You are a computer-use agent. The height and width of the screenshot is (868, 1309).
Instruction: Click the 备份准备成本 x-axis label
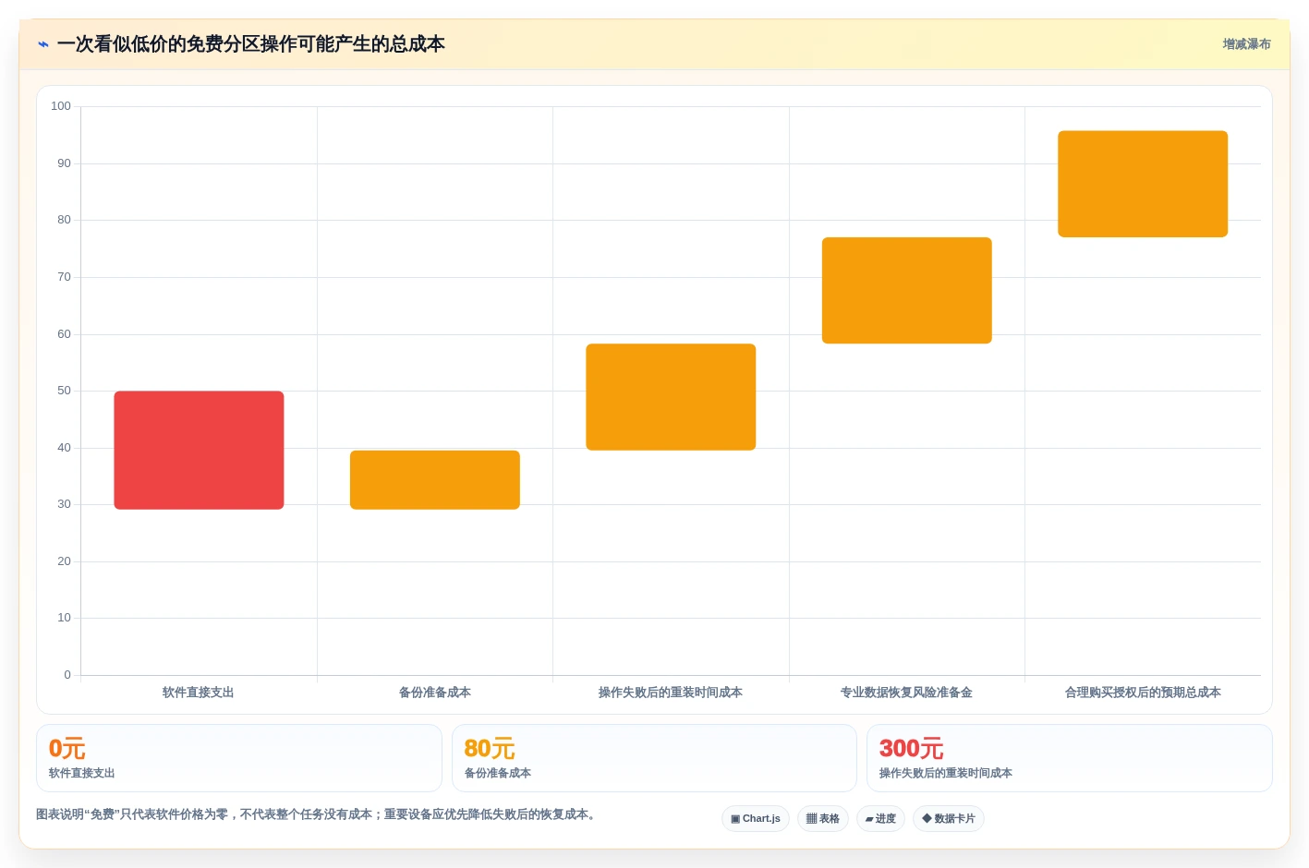point(435,693)
